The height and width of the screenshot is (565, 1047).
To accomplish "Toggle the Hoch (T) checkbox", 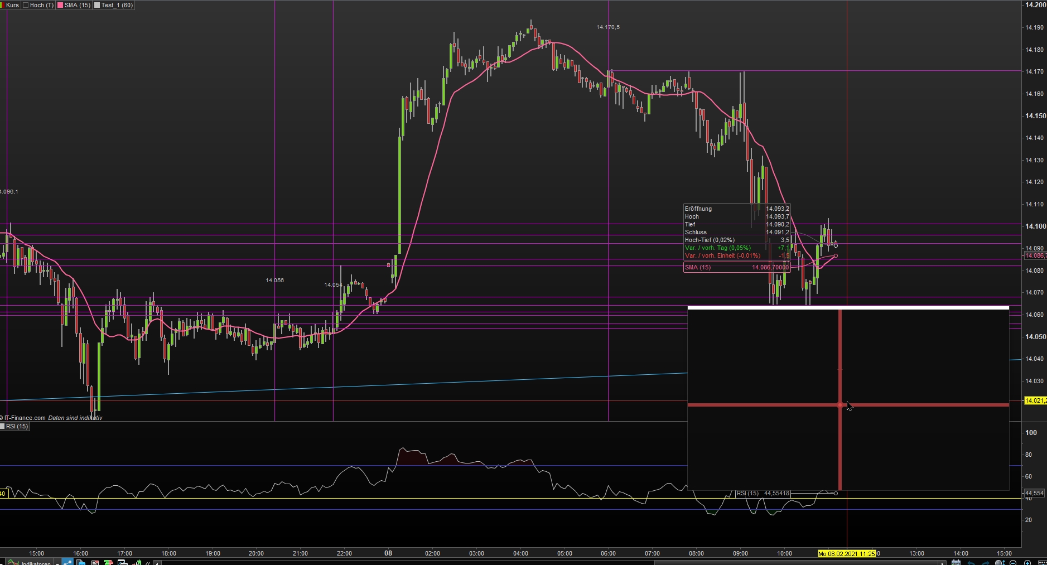I will pyautogui.click(x=26, y=5).
